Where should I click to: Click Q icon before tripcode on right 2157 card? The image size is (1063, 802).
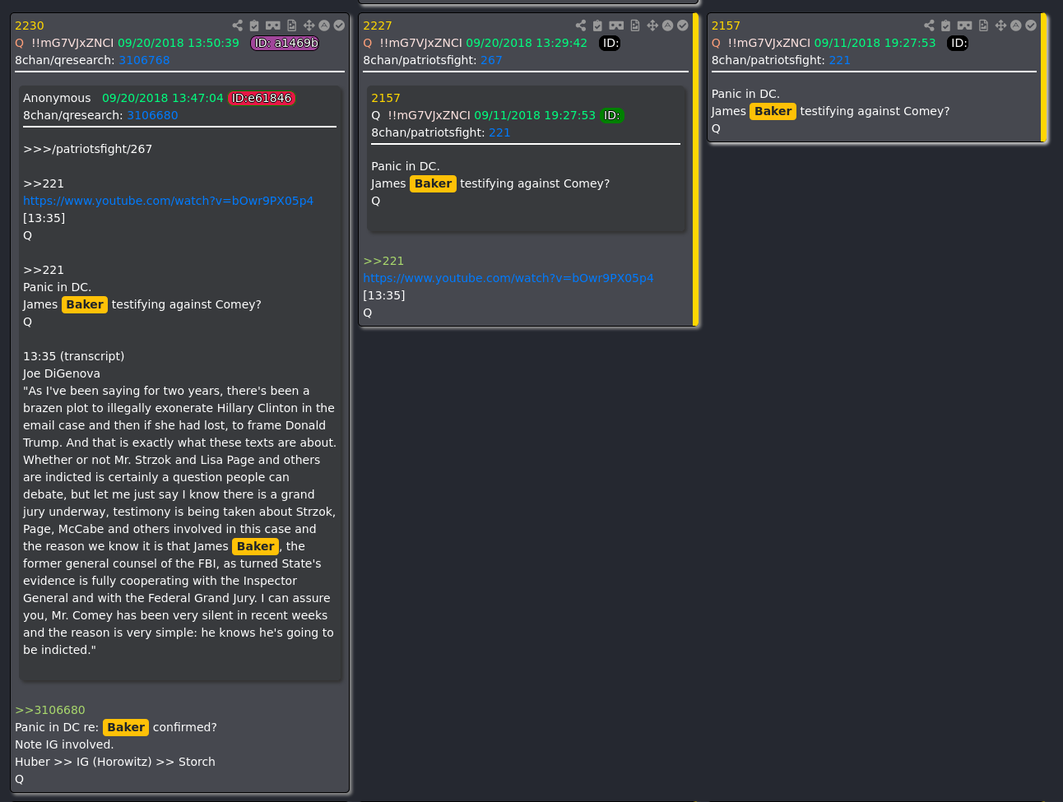pyautogui.click(x=716, y=43)
